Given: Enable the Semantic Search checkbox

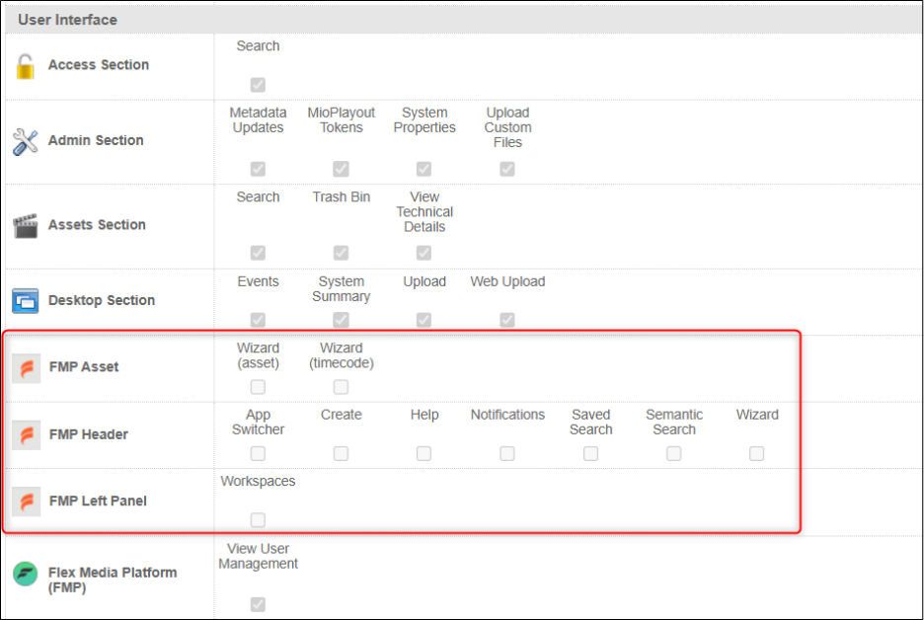Looking at the screenshot, I should coord(673,454).
